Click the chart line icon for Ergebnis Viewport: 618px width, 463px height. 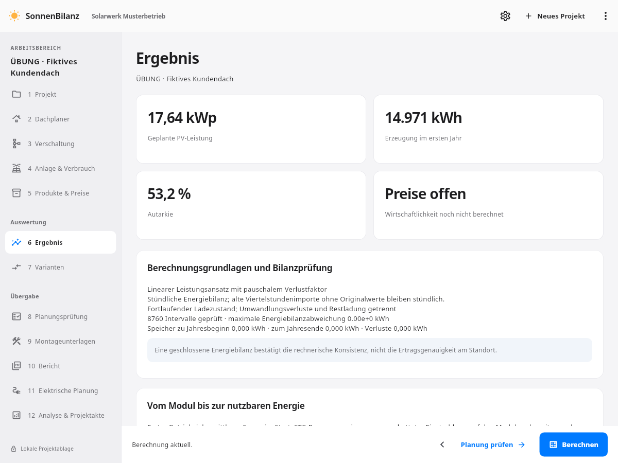[16, 242]
